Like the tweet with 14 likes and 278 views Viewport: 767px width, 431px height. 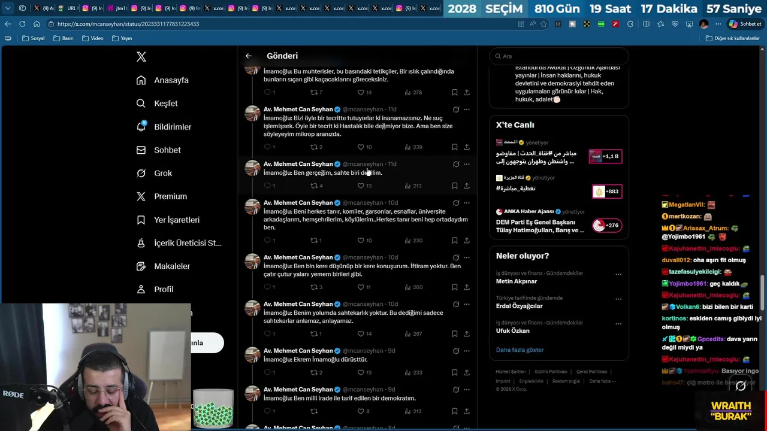(364, 92)
